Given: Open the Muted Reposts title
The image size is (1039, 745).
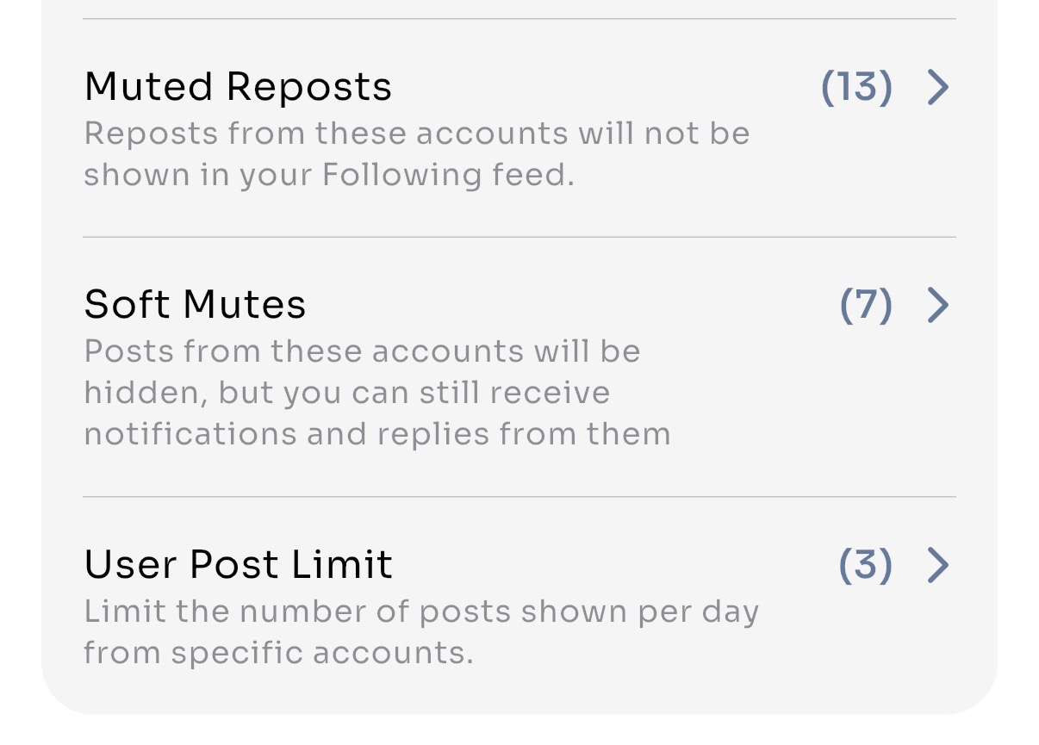Looking at the screenshot, I should (238, 87).
